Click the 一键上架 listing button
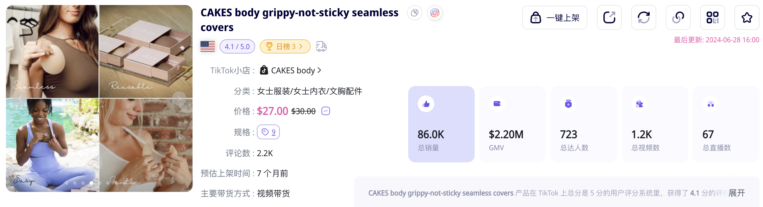This screenshot has height=207, width=763. tap(554, 18)
